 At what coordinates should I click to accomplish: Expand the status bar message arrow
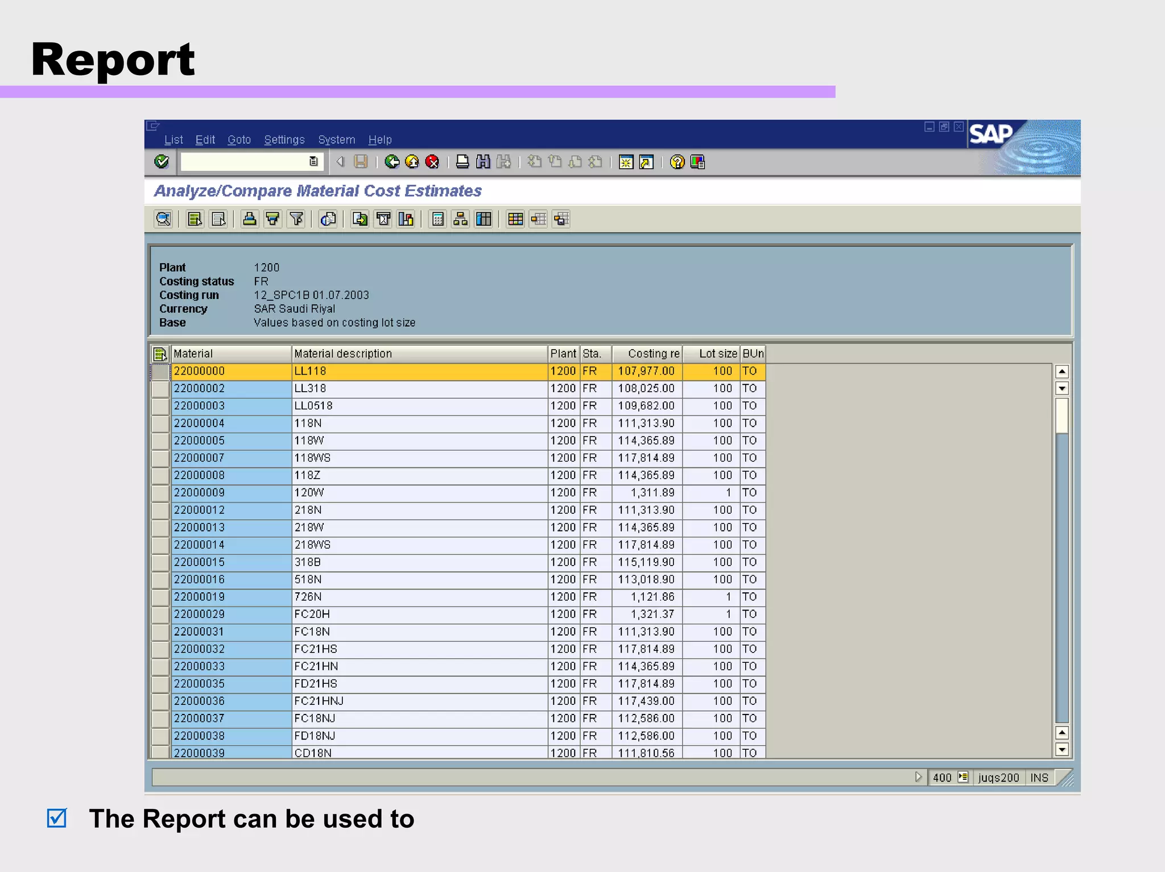[x=918, y=777]
